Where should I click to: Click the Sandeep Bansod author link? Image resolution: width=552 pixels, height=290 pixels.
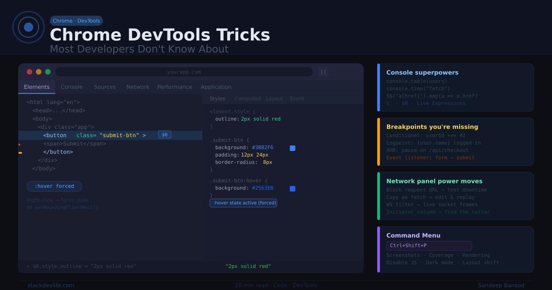click(501, 285)
